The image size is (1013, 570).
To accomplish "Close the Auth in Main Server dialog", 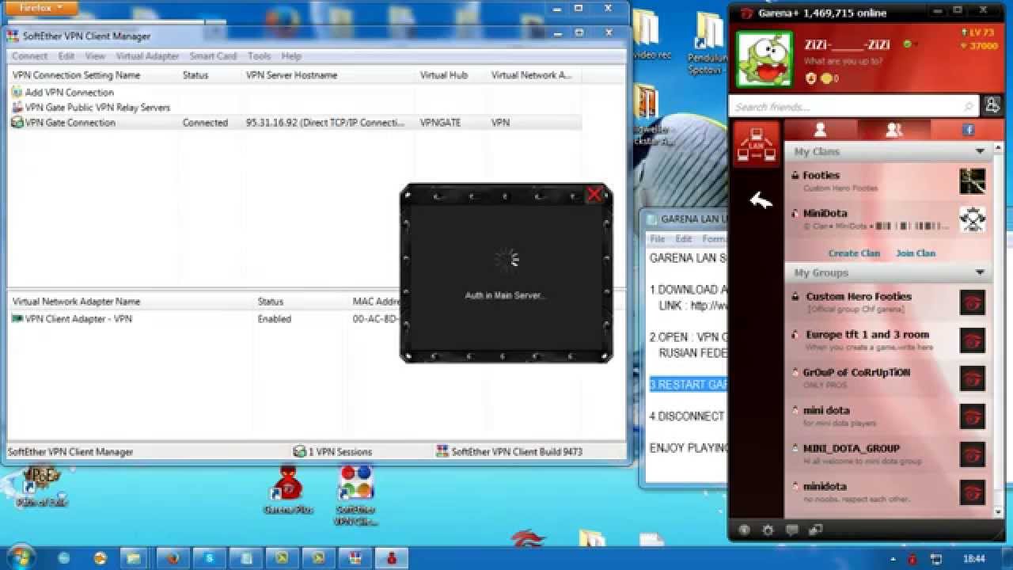I will pos(594,195).
